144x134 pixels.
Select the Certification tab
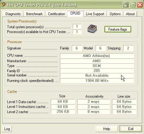56,14
